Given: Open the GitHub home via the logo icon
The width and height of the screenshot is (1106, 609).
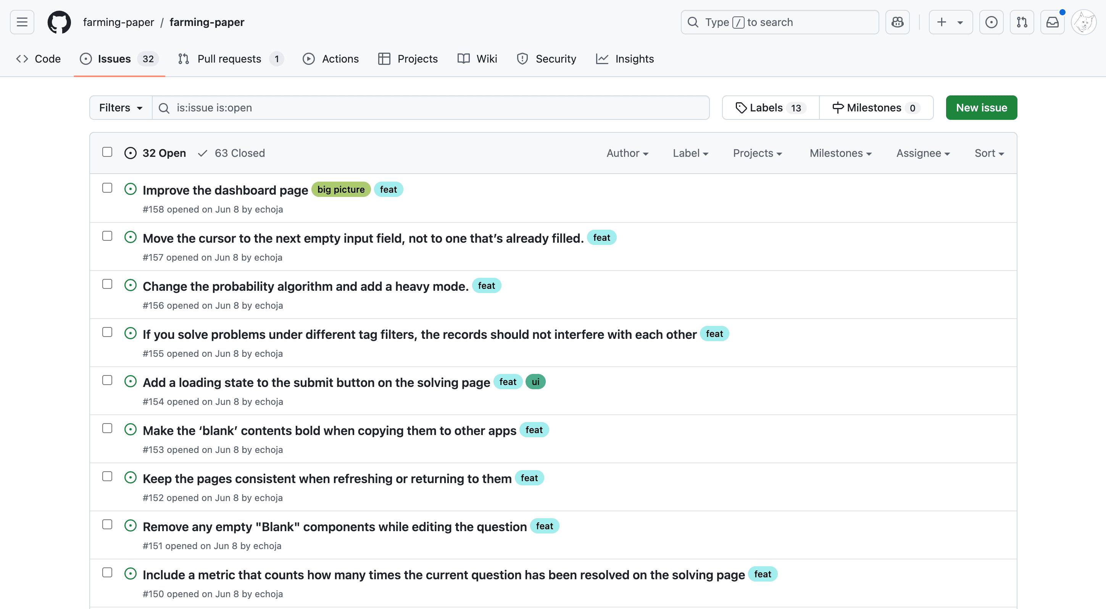Looking at the screenshot, I should coord(59,22).
